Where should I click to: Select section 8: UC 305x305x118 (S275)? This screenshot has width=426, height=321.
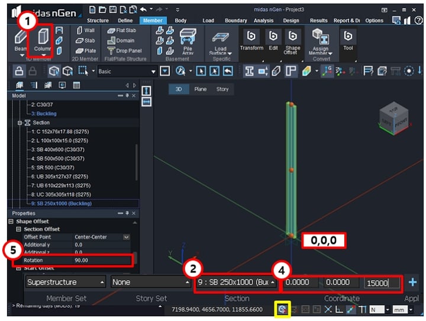click(x=61, y=194)
